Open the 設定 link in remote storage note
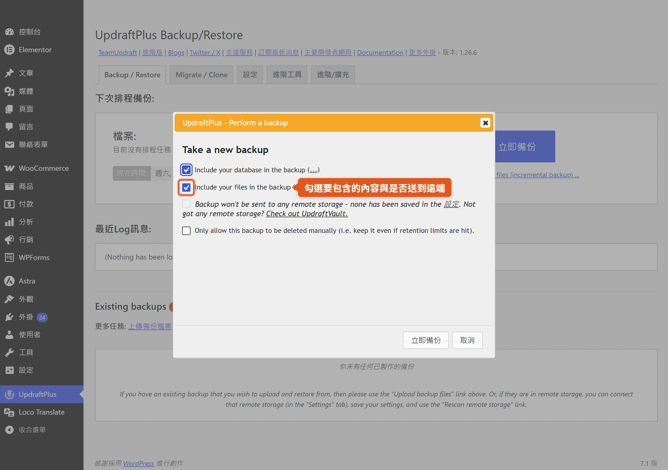 click(x=451, y=204)
